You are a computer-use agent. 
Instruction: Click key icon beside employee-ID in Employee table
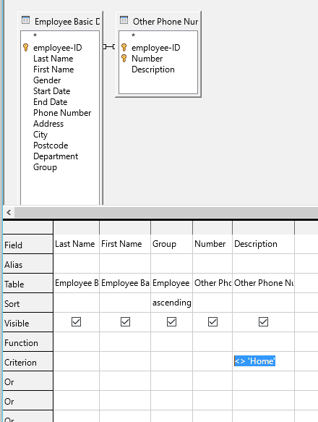pyautogui.click(x=25, y=47)
